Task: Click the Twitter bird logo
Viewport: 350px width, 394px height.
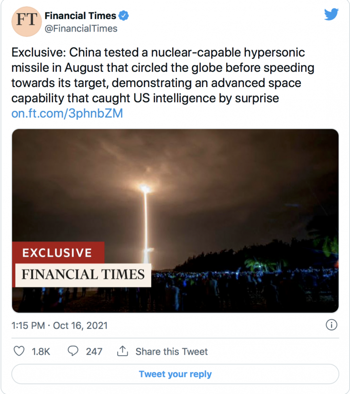Action: coord(331,15)
